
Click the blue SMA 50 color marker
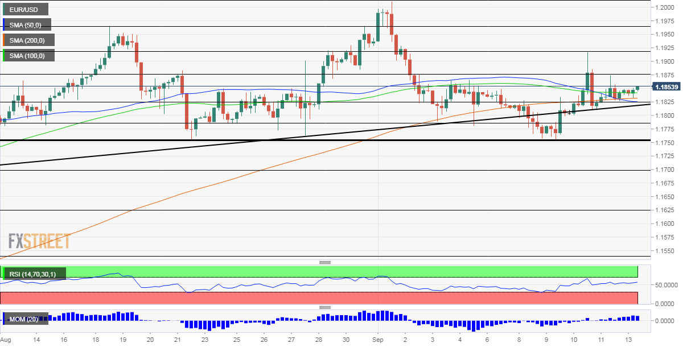(x=4, y=24)
